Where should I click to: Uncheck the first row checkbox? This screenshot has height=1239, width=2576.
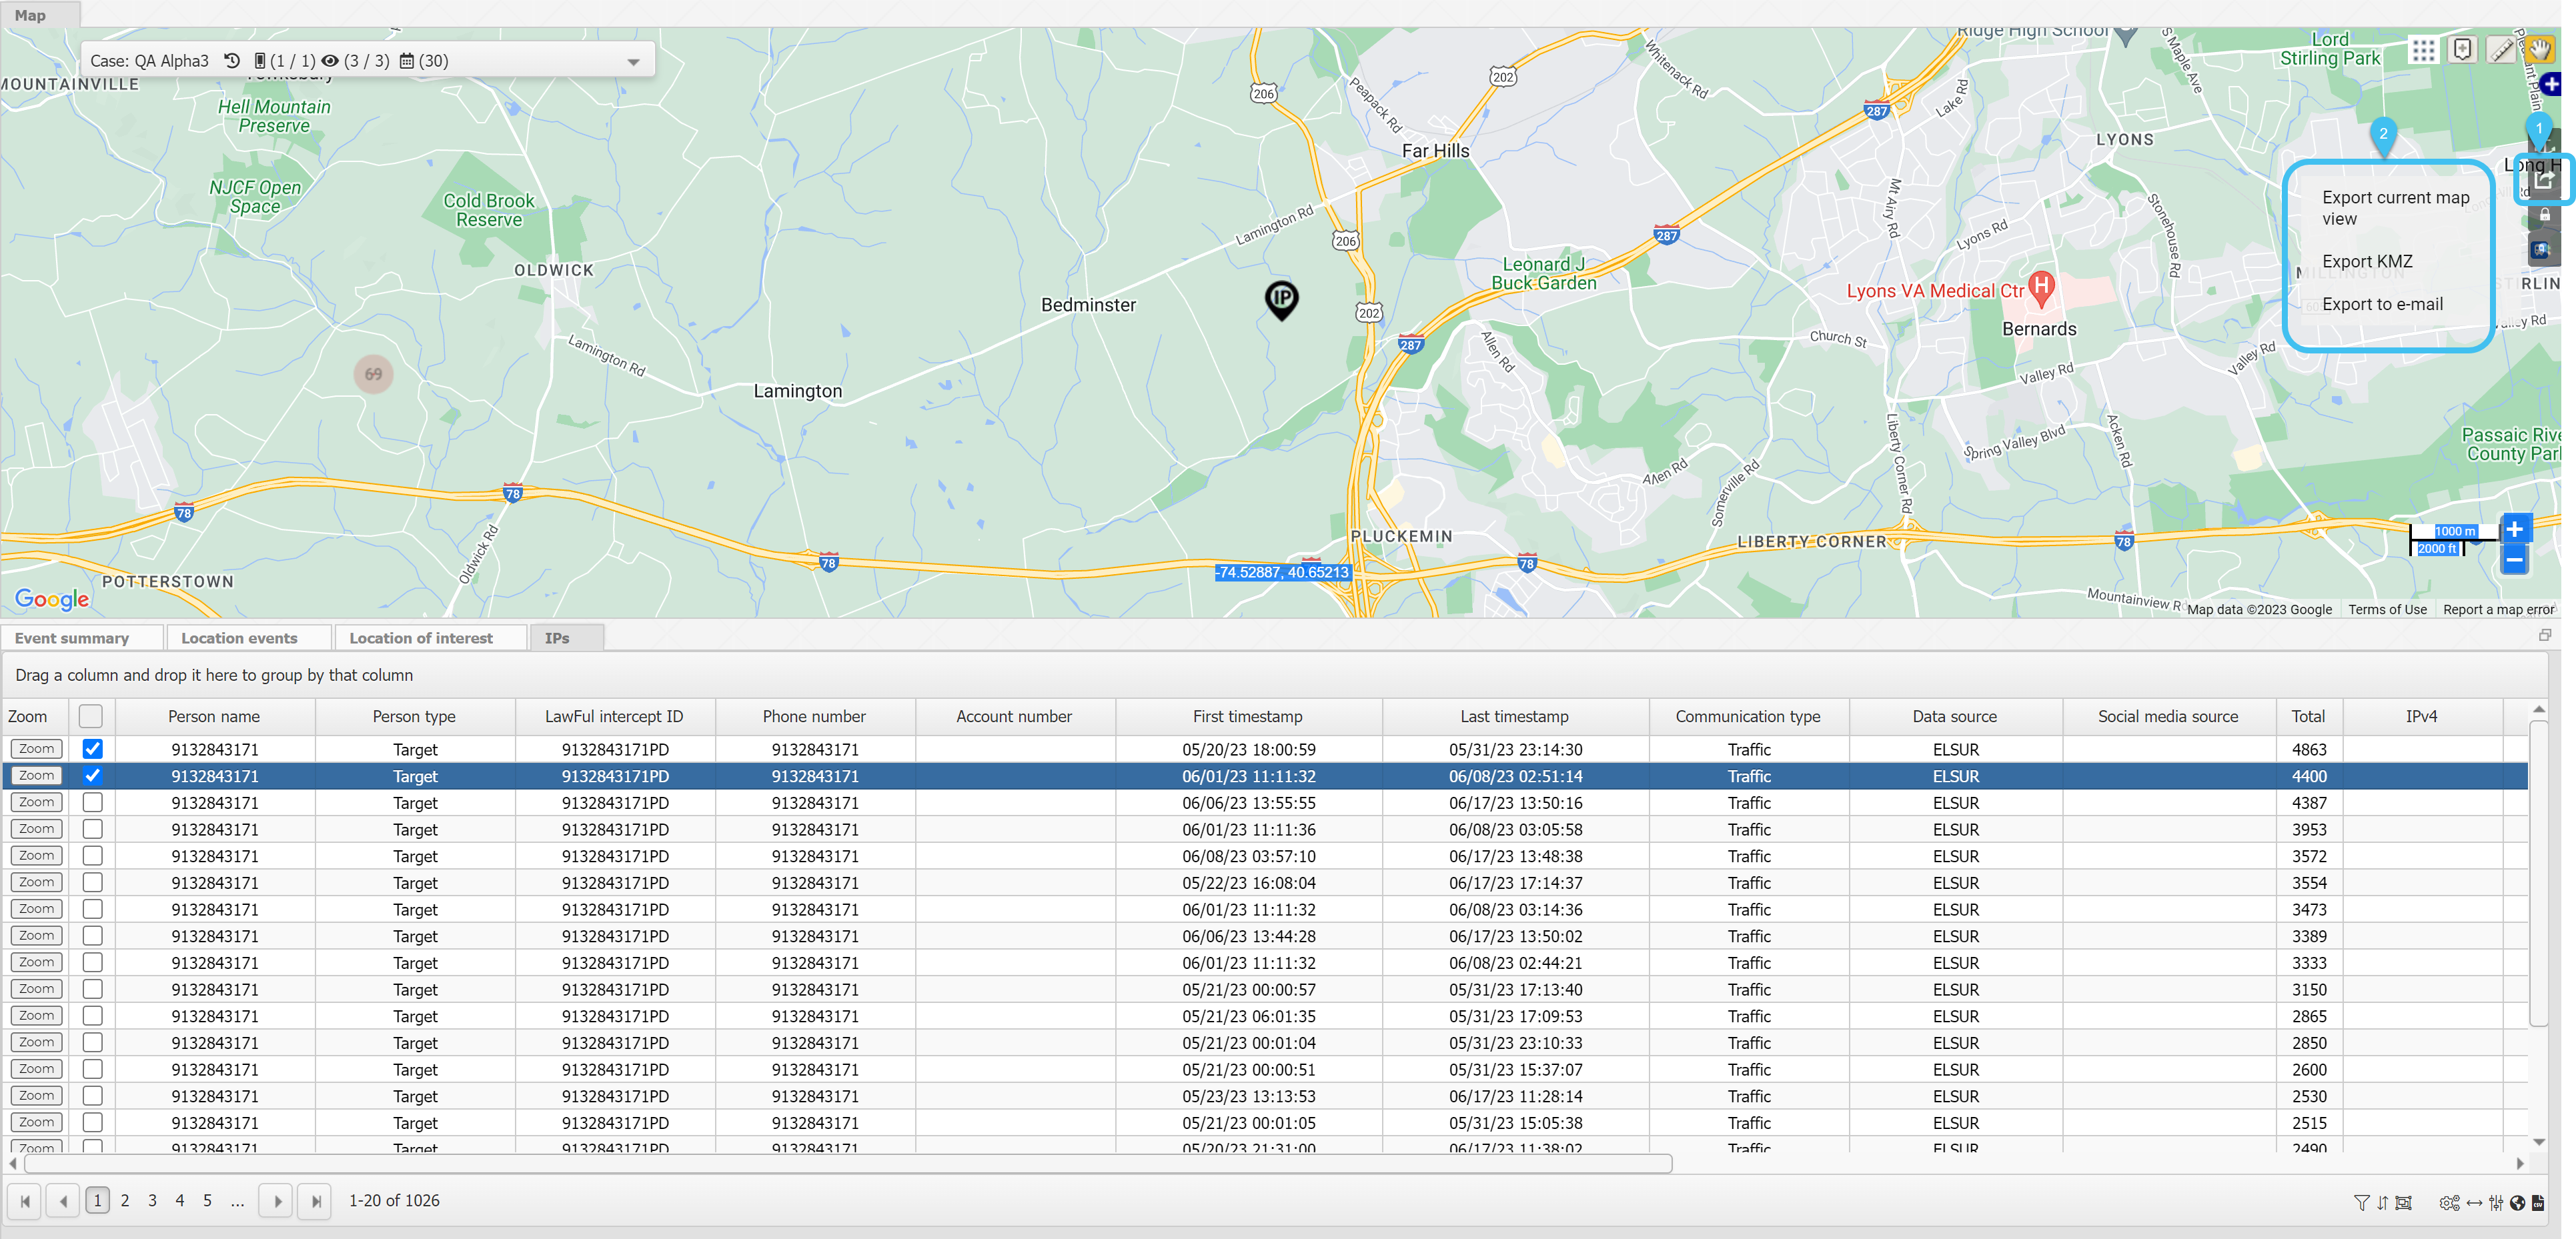tap(92, 749)
